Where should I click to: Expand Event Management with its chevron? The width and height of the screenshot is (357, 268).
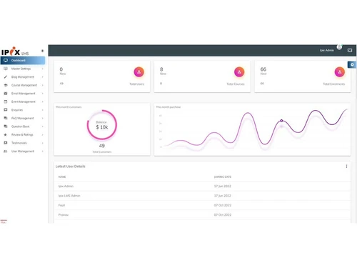[x=43, y=101]
